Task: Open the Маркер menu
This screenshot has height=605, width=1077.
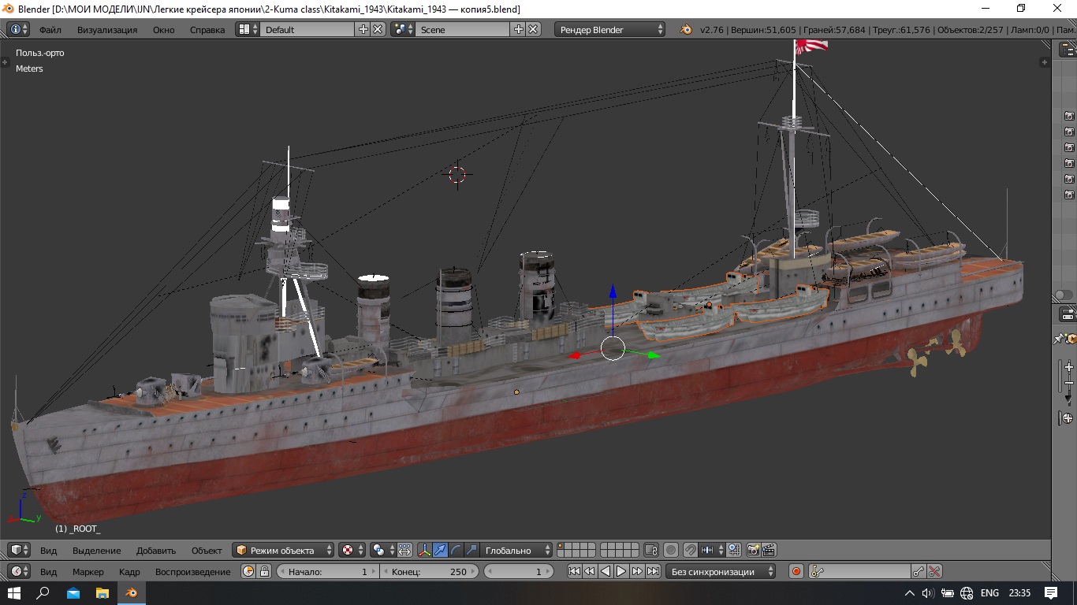Action: (88, 571)
